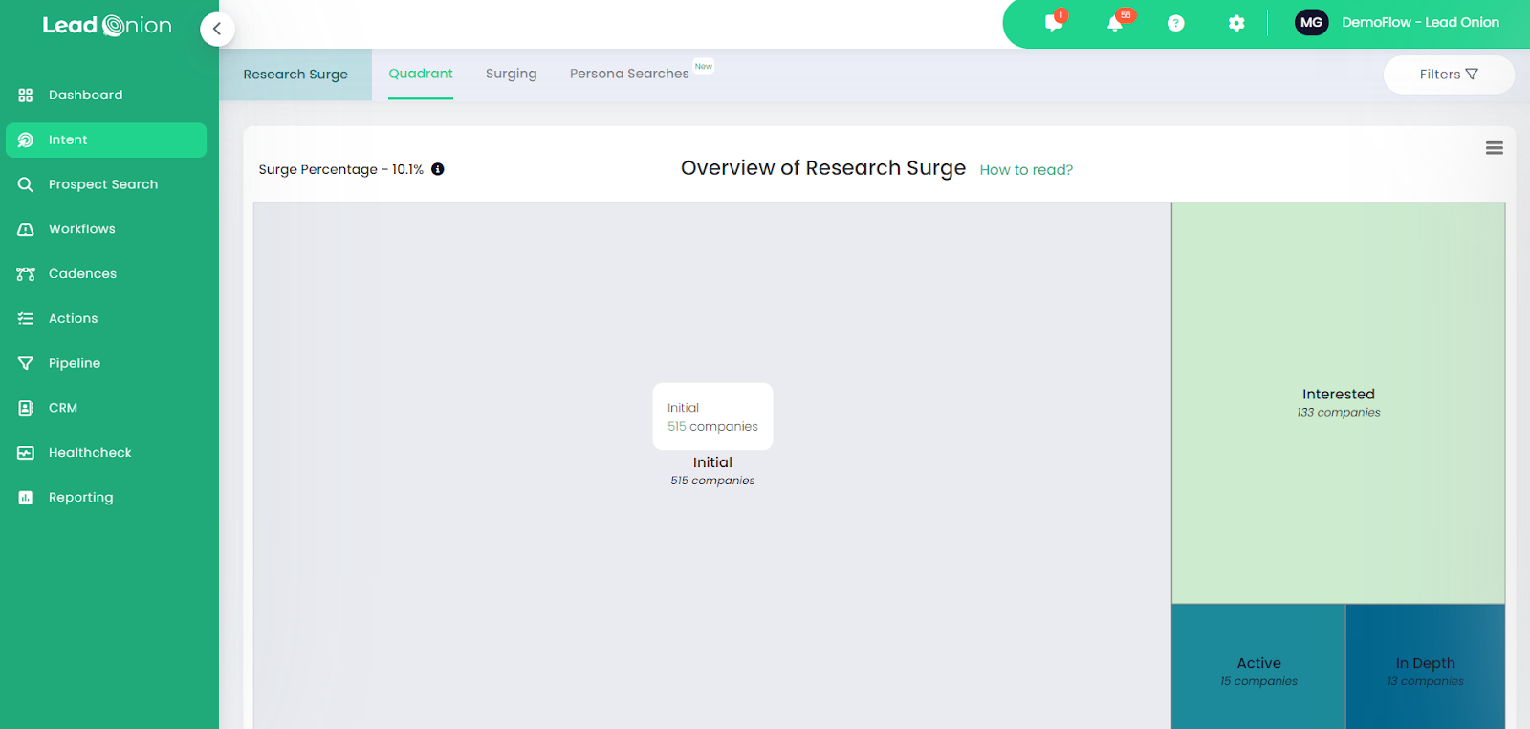Click the Initial 515 companies tooltip

(x=712, y=417)
